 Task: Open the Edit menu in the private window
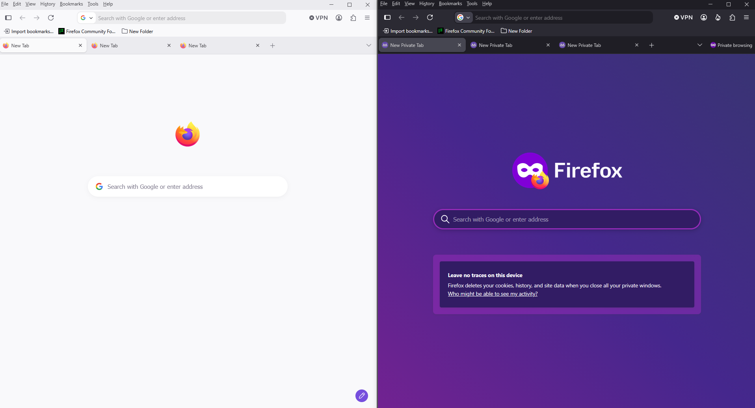[x=396, y=4]
